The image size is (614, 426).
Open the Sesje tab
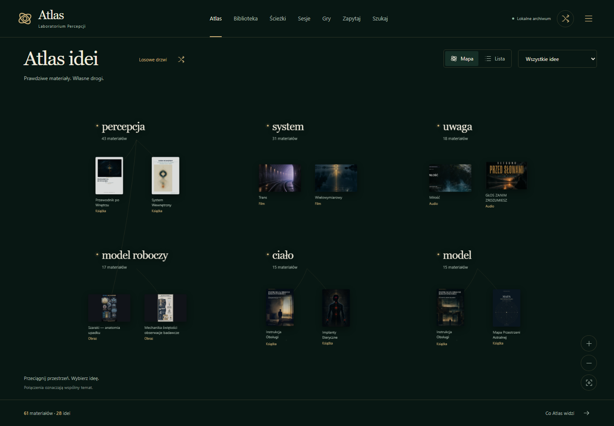tap(304, 19)
